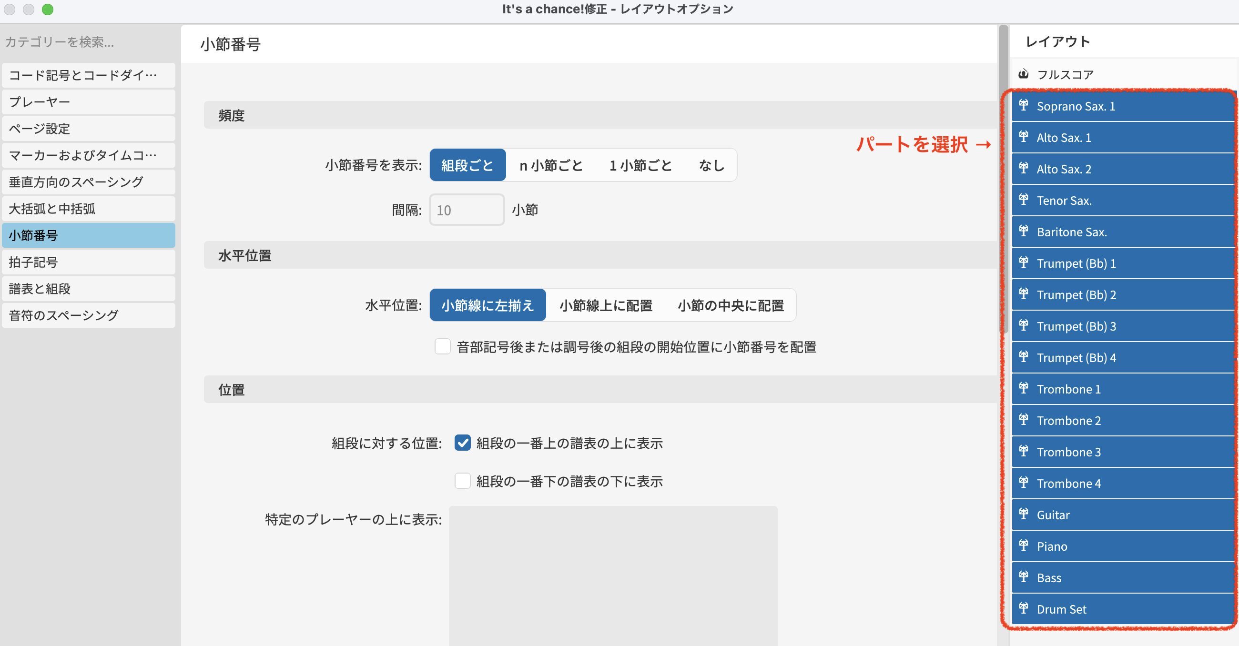Choose なし for bar number display
Image resolution: width=1239 pixels, height=646 pixels.
(x=711, y=165)
